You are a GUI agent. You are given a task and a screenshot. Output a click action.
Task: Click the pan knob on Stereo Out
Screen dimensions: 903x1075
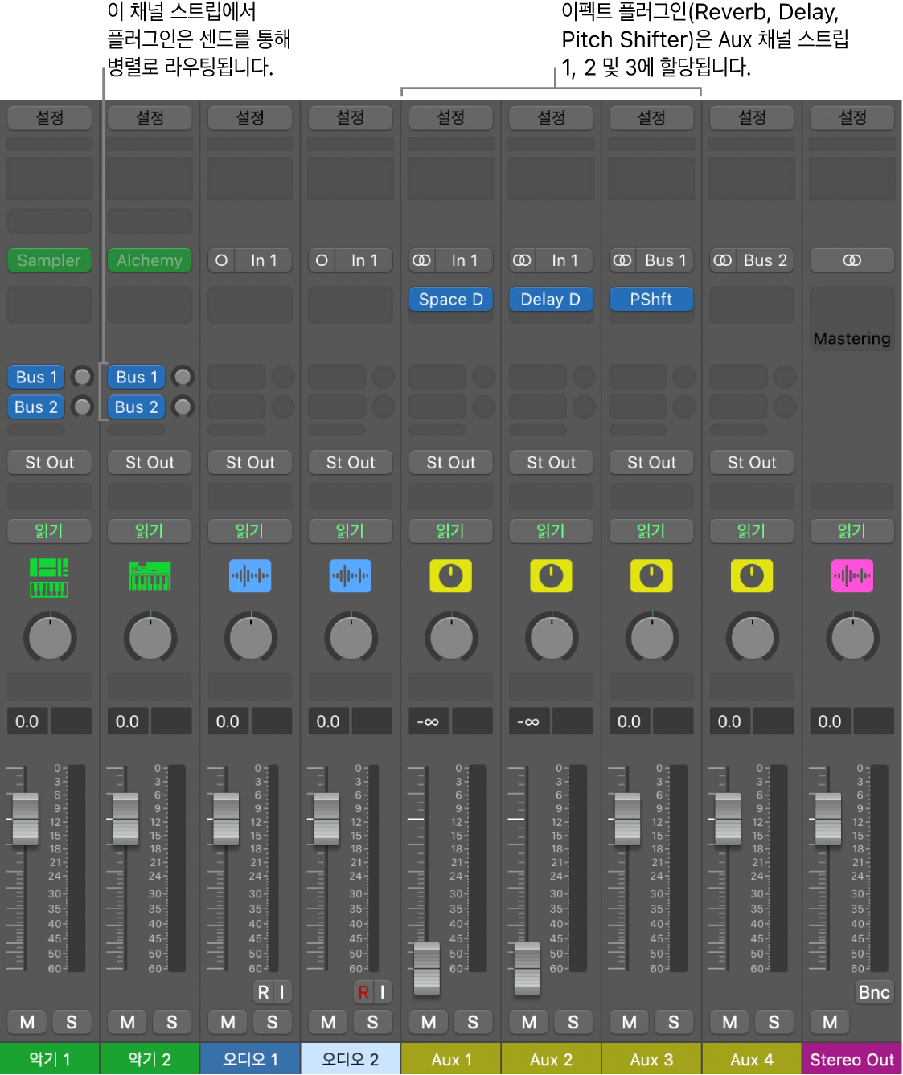click(x=853, y=638)
